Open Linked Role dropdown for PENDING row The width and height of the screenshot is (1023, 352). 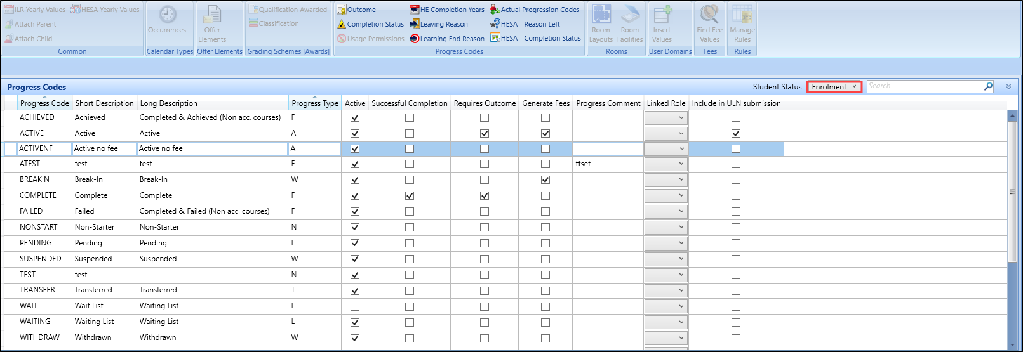pyautogui.click(x=665, y=243)
